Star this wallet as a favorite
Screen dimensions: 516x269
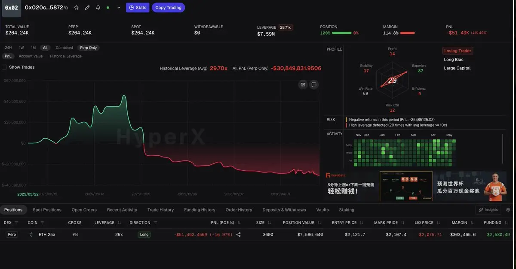76,8
